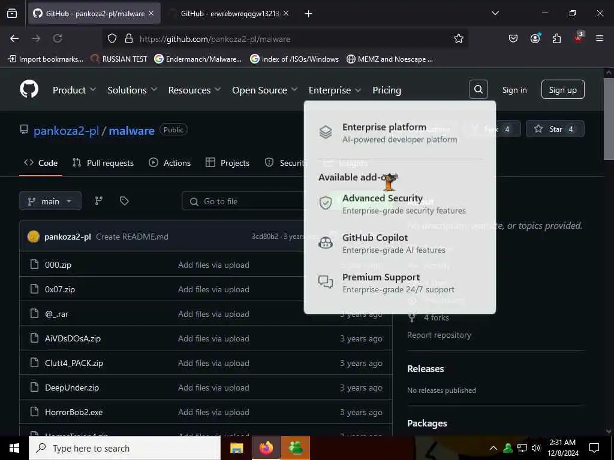Click the volume speaker tray icon
This screenshot has width=614, height=460.
(537, 448)
